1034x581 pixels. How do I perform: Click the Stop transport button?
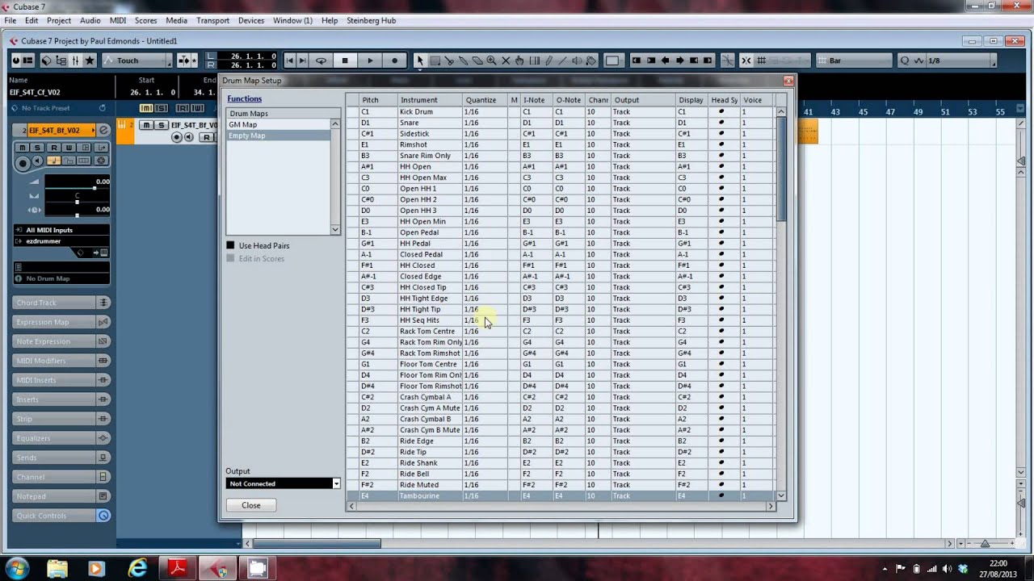[345, 61]
